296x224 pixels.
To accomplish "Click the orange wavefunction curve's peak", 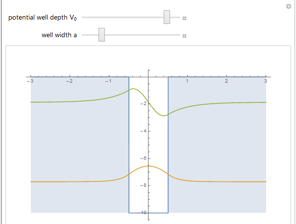I will click(x=148, y=166).
